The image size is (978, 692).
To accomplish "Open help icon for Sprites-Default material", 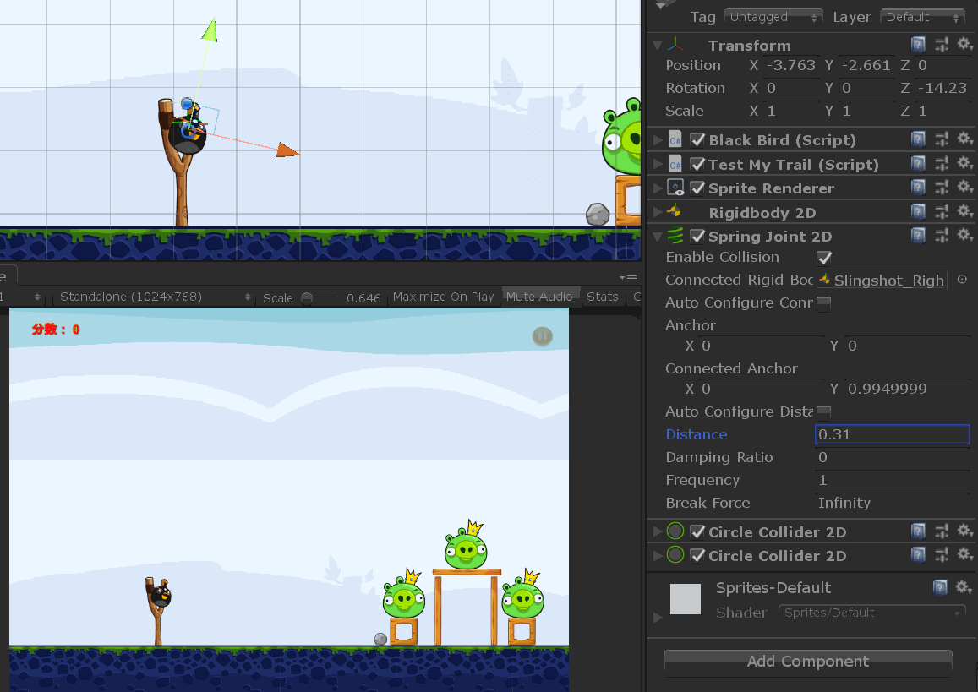I will [x=940, y=586].
